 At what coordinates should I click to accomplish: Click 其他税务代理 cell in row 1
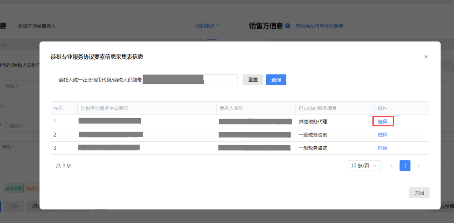[313, 122]
